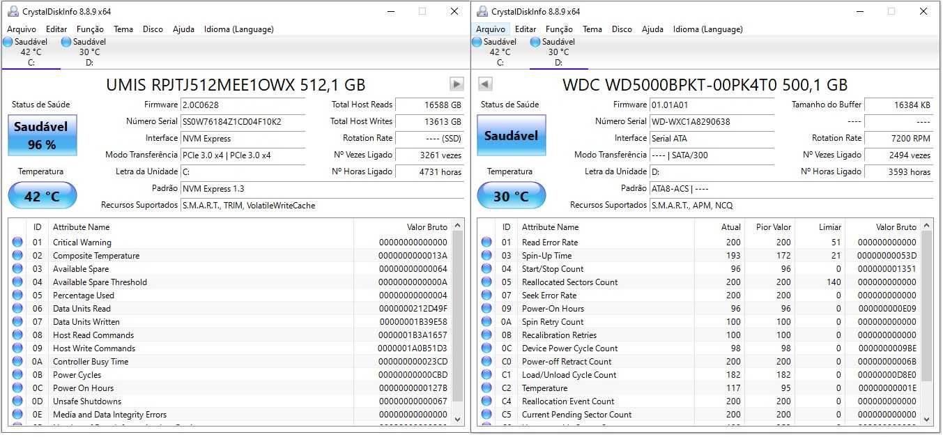Click status orb of Load/Unload Cycle Count row

pos(486,375)
